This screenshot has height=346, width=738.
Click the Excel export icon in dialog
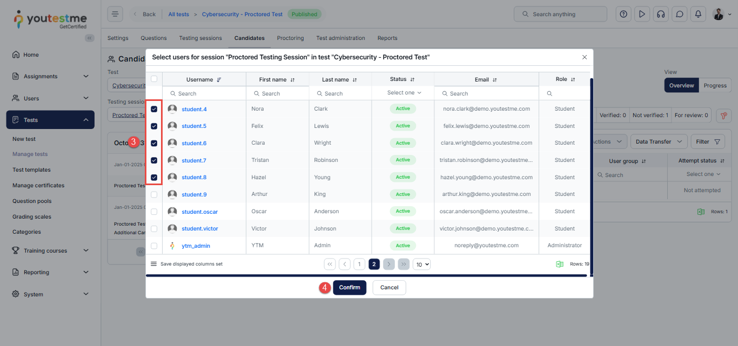pyautogui.click(x=560, y=264)
